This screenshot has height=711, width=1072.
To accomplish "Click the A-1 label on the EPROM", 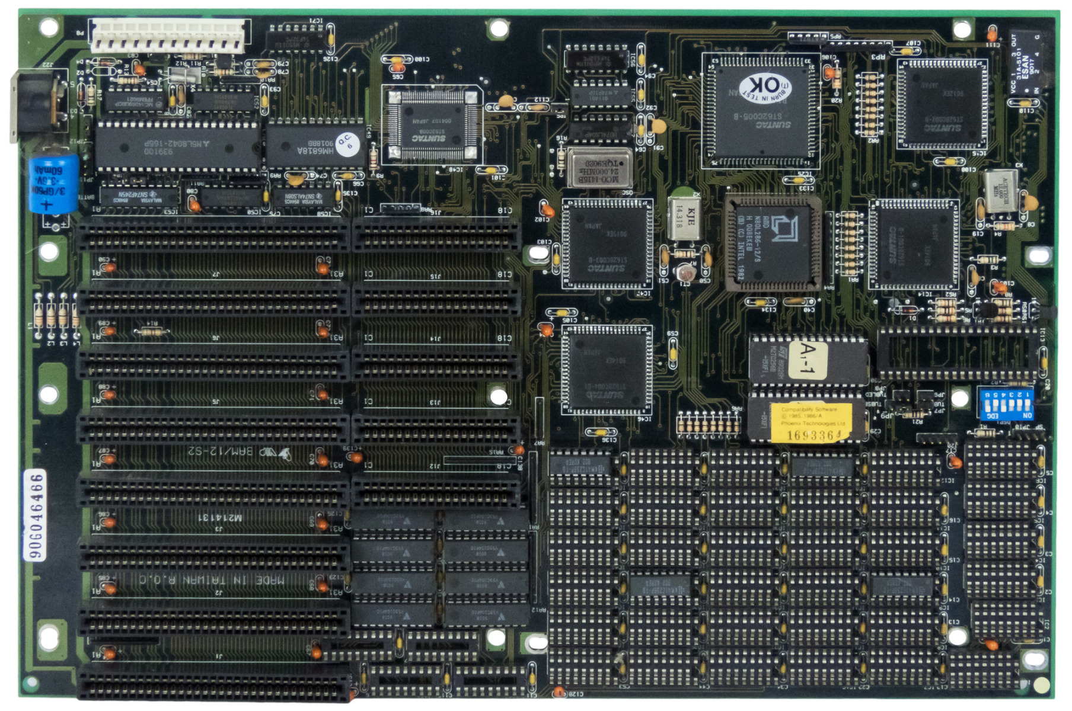I will coord(808,360).
